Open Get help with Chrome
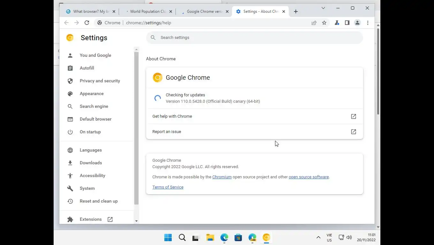 [x=254, y=116]
